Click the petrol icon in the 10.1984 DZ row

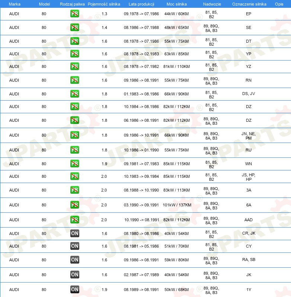pos(74,107)
